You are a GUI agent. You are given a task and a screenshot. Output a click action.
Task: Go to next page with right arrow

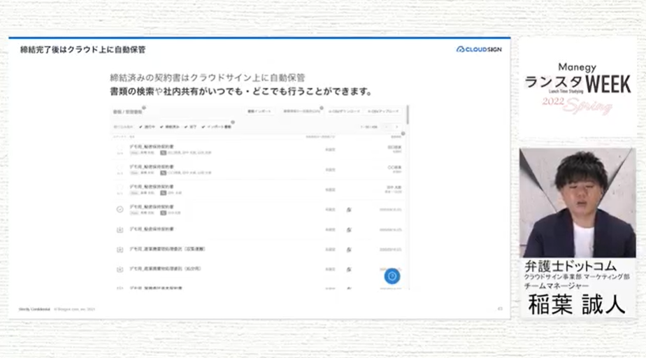(398, 127)
